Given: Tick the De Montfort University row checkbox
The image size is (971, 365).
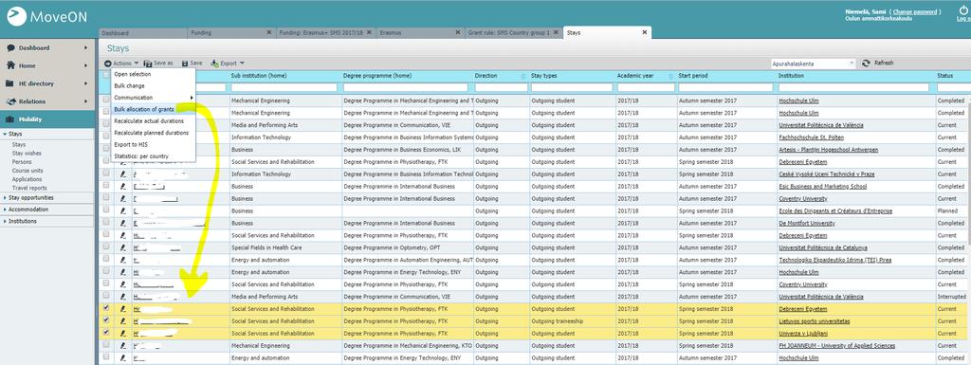Looking at the screenshot, I should tap(106, 222).
